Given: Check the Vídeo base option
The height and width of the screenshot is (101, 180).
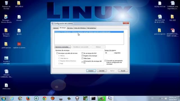Looking at the screenshot, I should pyautogui.click(x=82, y=58).
